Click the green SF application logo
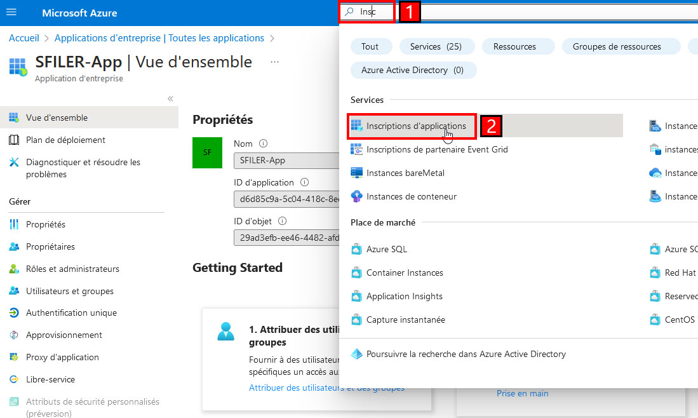698x418 pixels. point(207,152)
